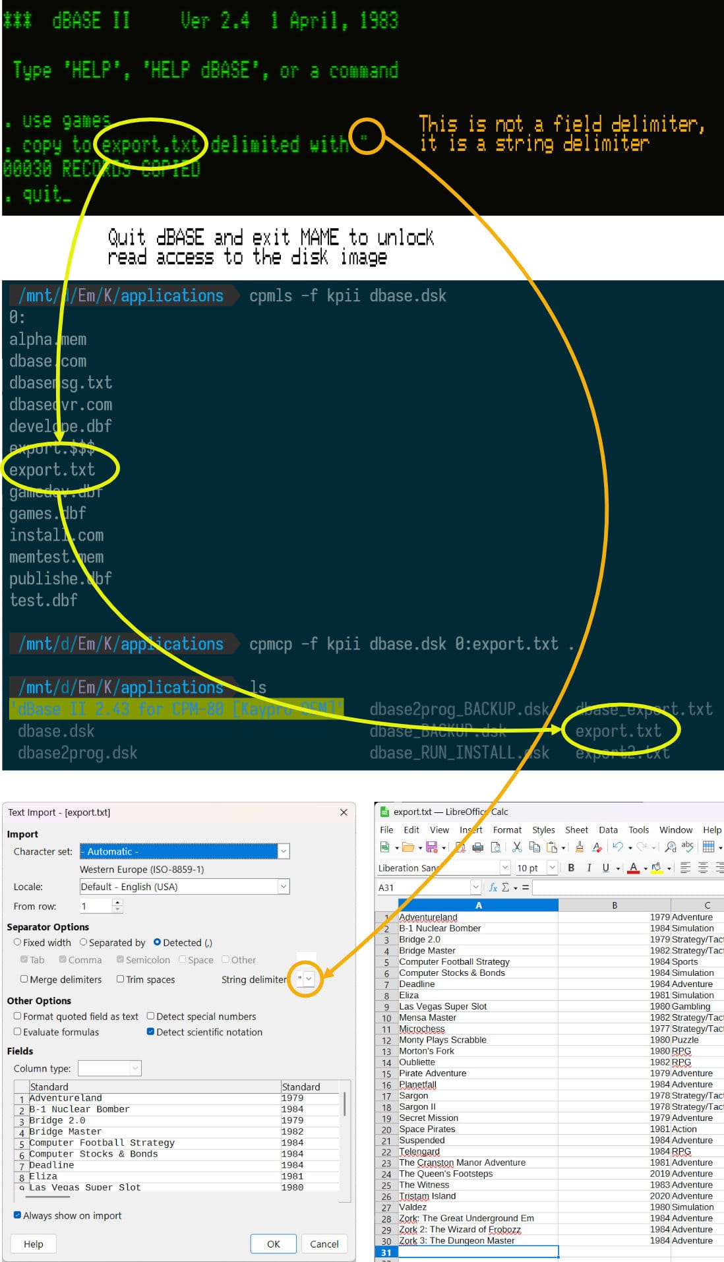The image size is (724, 1262).
Task: Open the Function Wizard fx icon
Action: coord(493,887)
